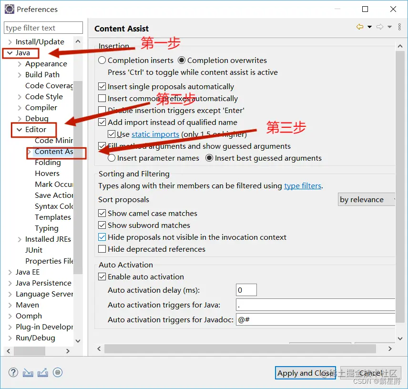
Task: Toggle Use static imports checkbox
Action: 112,134
